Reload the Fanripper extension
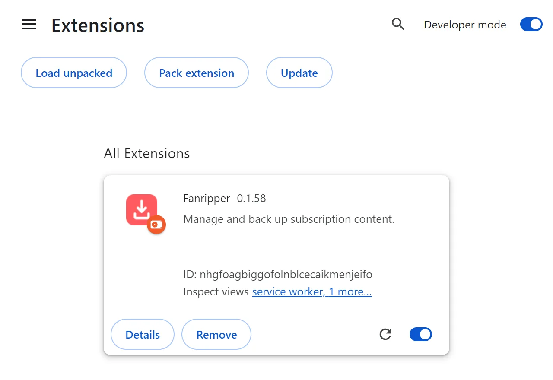The width and height of the screenshot is (553, 380). [385, 334]
